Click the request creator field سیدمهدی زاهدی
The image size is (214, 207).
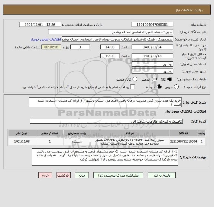click(117, 39)
